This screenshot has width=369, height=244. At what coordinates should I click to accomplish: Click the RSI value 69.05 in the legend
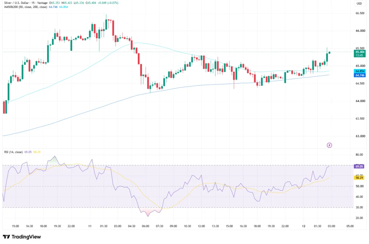28,152
